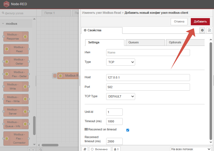Screen dimensions: 214x151
Task: Click the Отмена cancel button
Action: (x=179, y=22)
